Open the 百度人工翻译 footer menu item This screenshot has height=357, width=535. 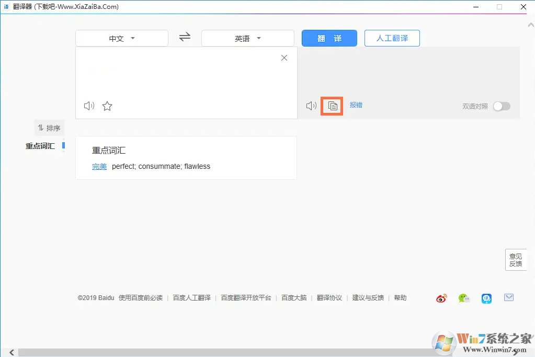191,297
